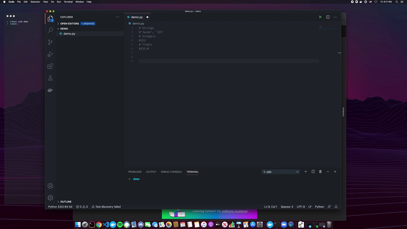The width and height of the screenshot is (407, 229).
Task: Select the demo.py editor tab
Action: [x=137, y=17]
